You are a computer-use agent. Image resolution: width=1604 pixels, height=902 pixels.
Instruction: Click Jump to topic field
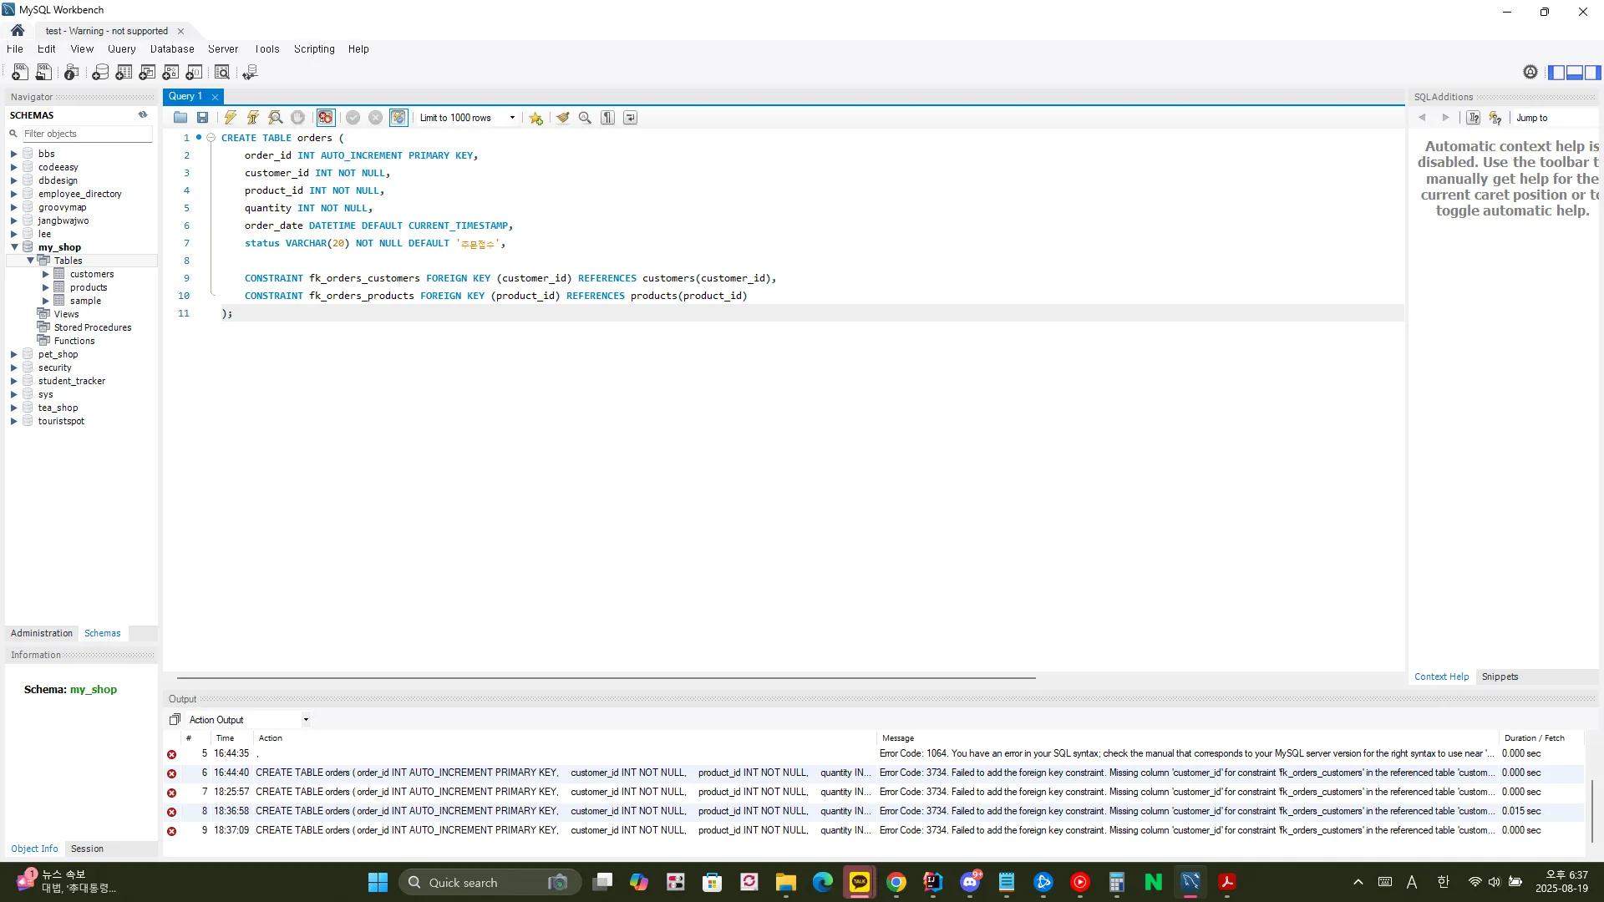click(x=1556, y=118)
